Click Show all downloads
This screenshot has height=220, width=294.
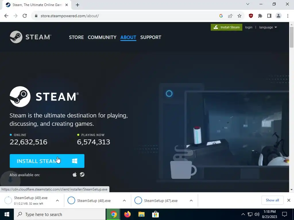272,200
